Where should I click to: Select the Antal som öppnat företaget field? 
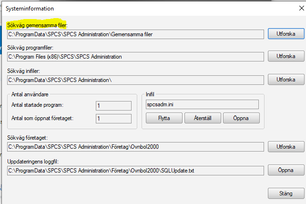pos(113,119)
